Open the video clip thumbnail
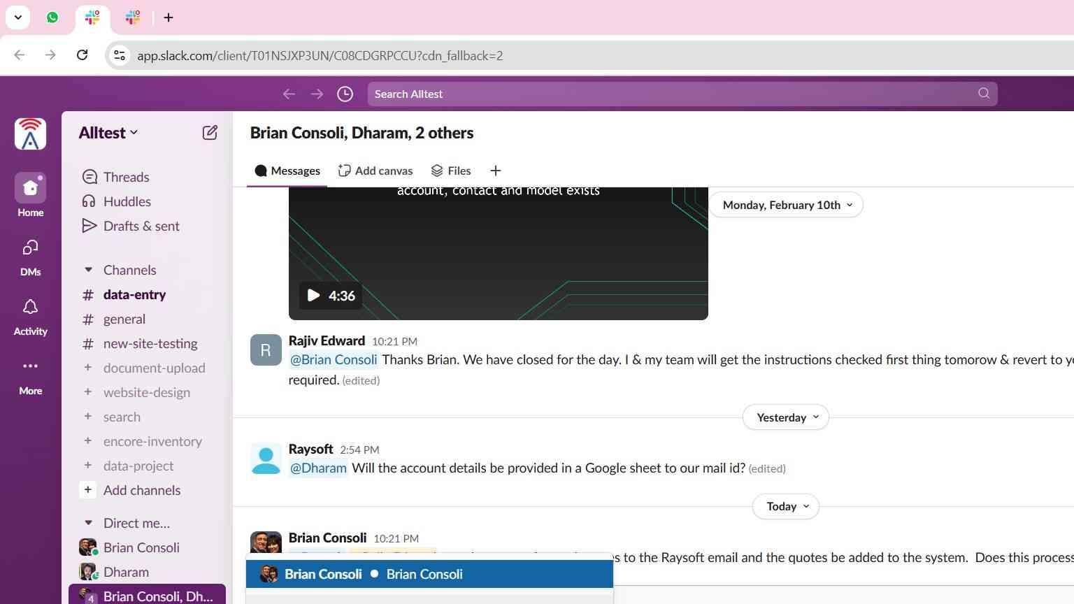Screen dimensions: 1074x604 [498, 253]
